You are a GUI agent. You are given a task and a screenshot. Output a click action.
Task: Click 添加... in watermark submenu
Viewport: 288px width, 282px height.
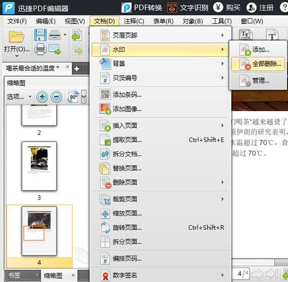click(x=258, y=50)
